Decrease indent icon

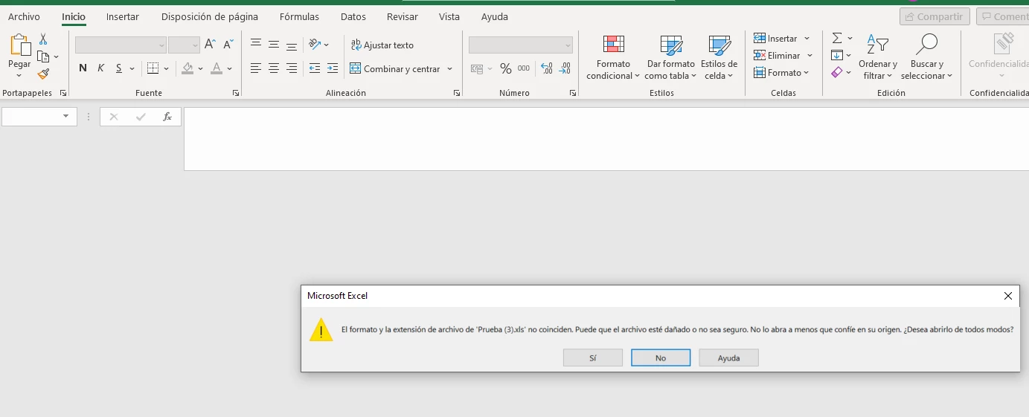tap(315, 68)
